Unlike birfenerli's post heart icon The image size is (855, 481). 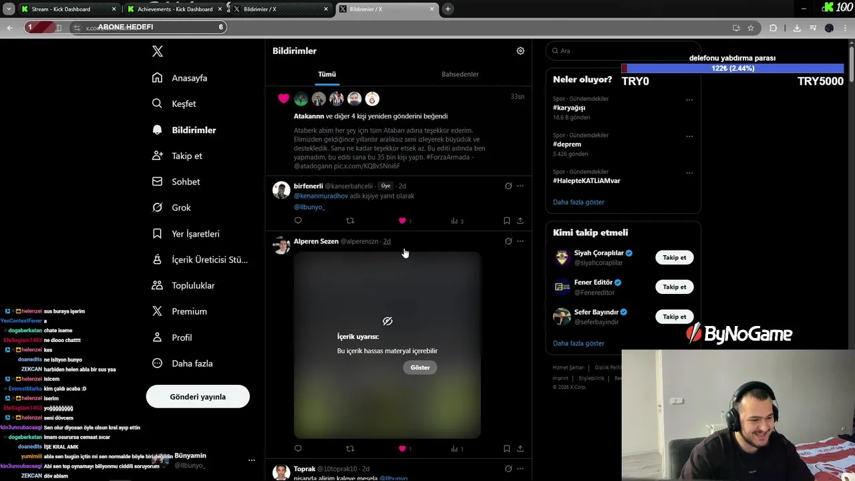pos(402,220)
